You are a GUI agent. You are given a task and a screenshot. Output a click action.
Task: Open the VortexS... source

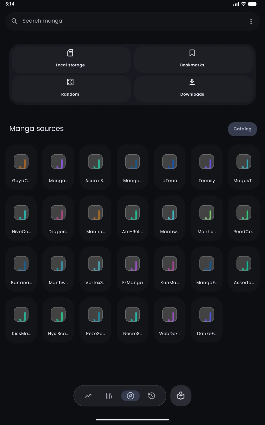[95, 269]
